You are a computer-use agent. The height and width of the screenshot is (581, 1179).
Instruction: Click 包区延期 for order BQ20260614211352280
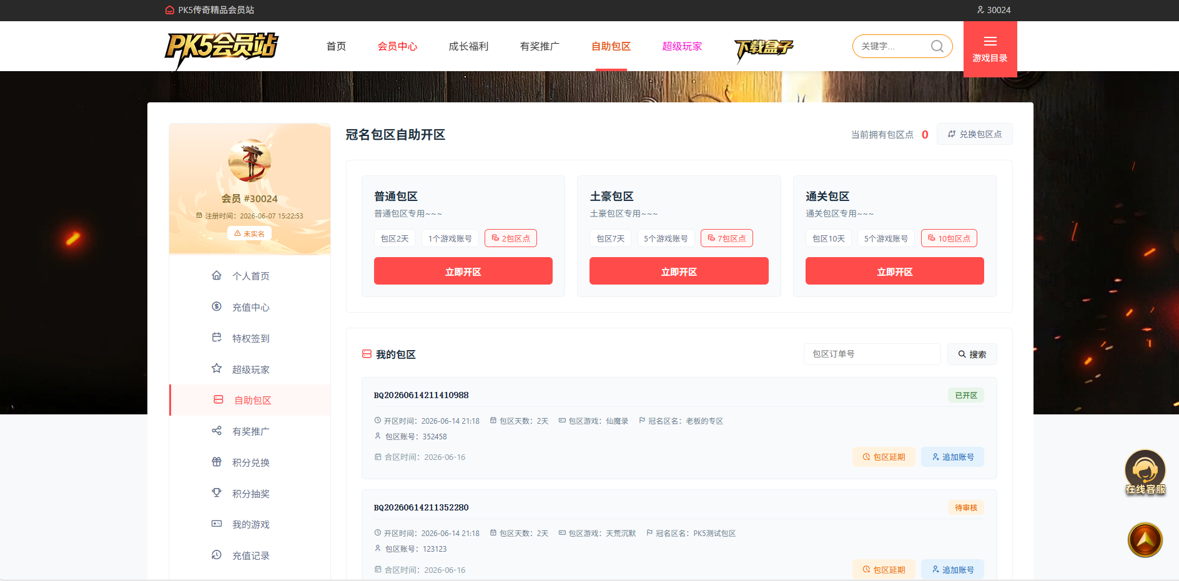pos(884,569)
